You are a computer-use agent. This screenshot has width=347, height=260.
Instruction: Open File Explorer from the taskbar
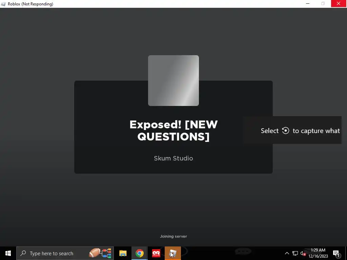(x=123, y=253)
